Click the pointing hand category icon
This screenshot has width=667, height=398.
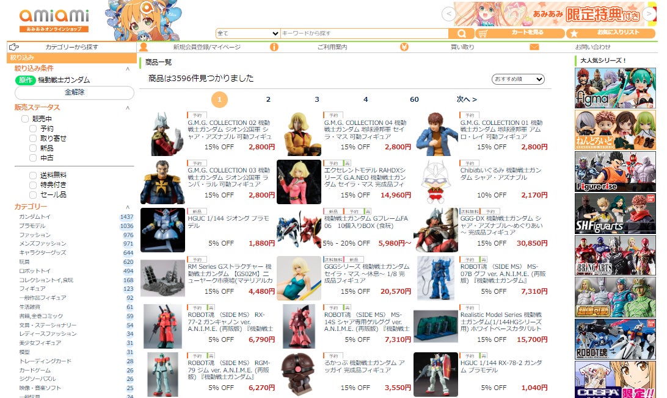coord(14,47)
